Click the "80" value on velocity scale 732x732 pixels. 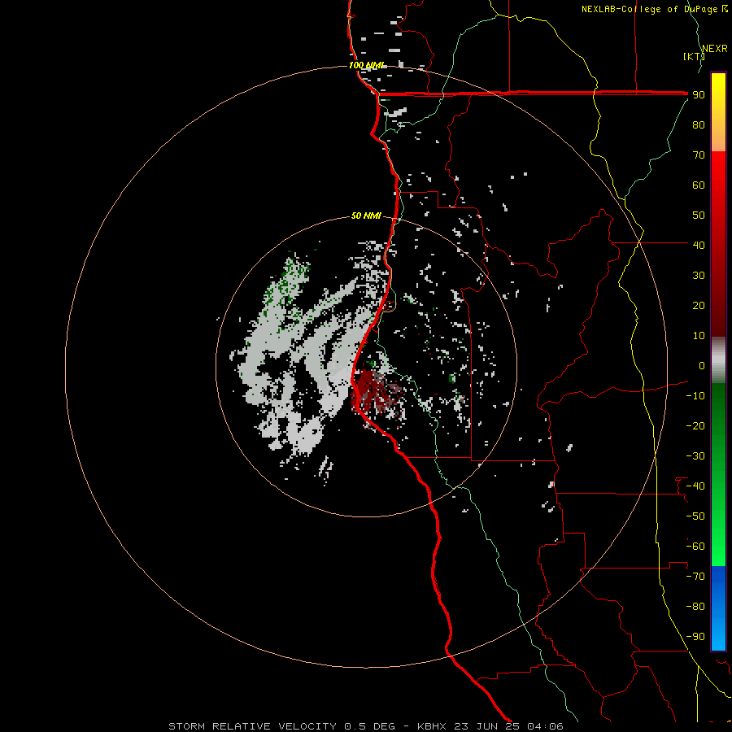[x=699, y=124]
